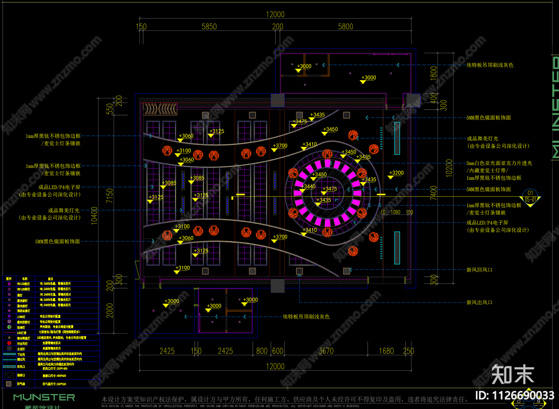Click the 回风口 legend symbol
The height and width of the screenshot is (409, 559).
coord(9,366)
